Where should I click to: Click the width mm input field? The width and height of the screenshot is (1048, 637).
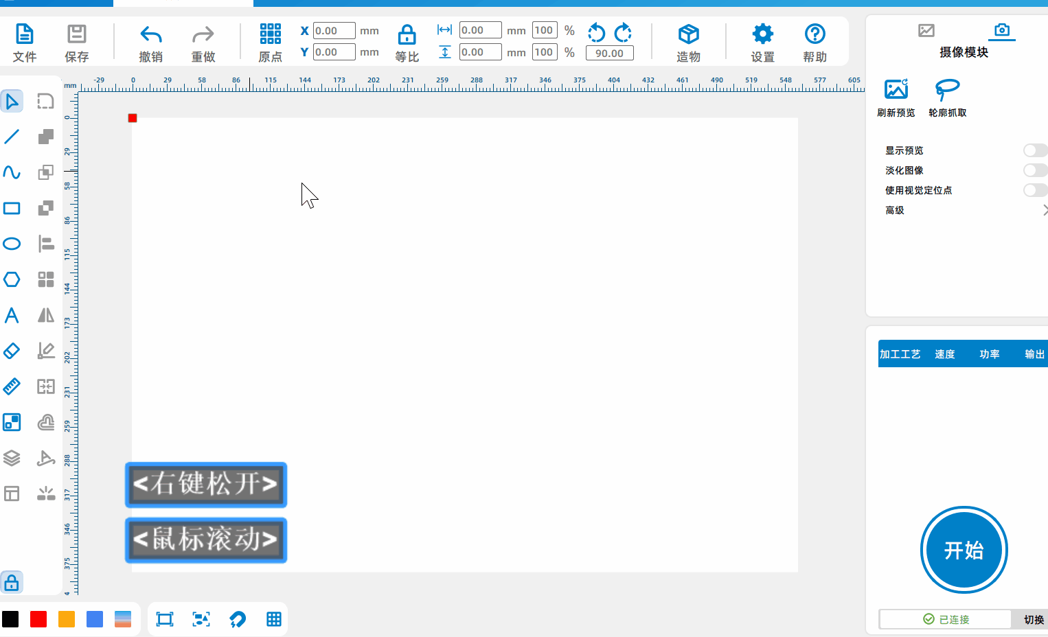point(481,31)
